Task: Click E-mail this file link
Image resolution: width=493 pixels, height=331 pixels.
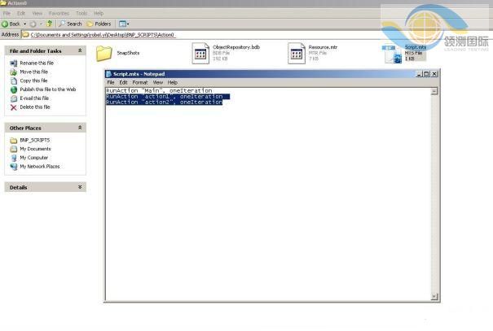Action: click(x=34, y=98)
